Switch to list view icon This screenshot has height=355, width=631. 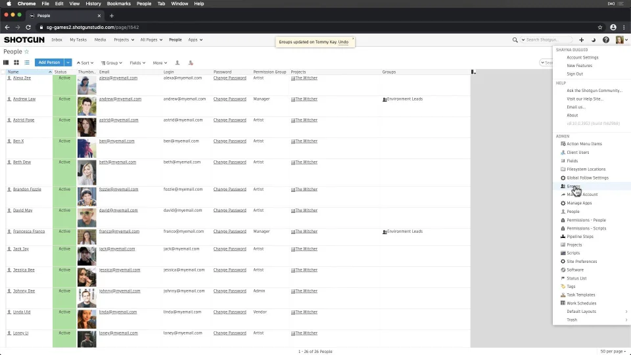[27, 62]
